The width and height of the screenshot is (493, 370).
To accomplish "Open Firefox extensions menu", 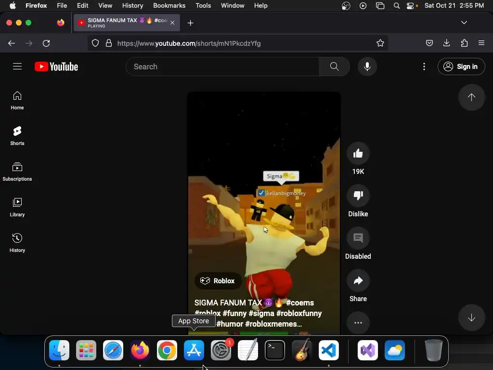I will tap(464, 43).
